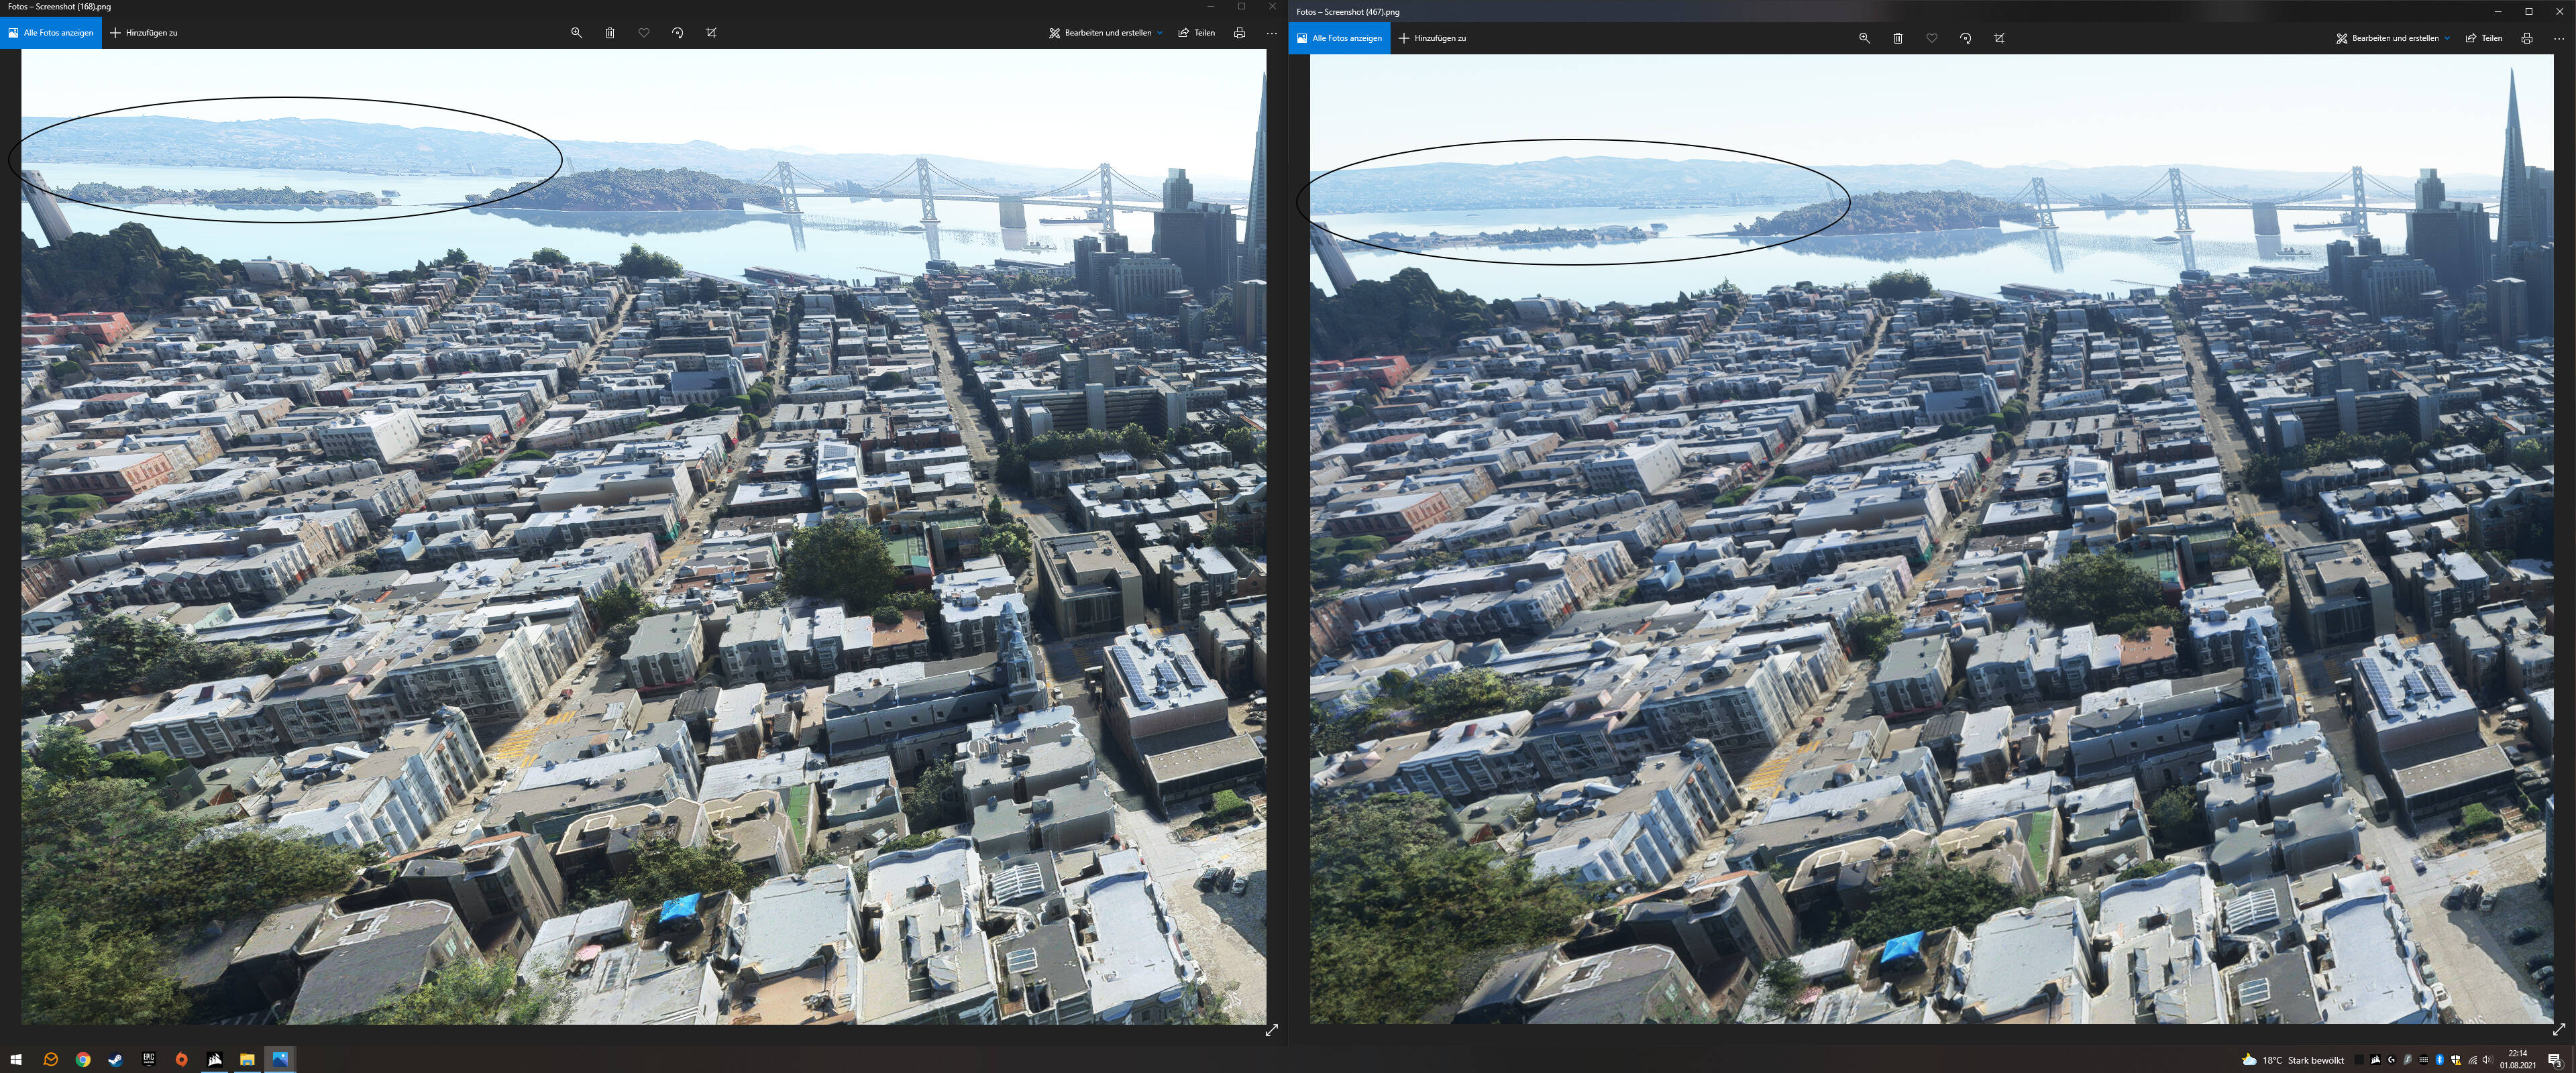Open more options ellipsis in left window

click(1271, 33)
